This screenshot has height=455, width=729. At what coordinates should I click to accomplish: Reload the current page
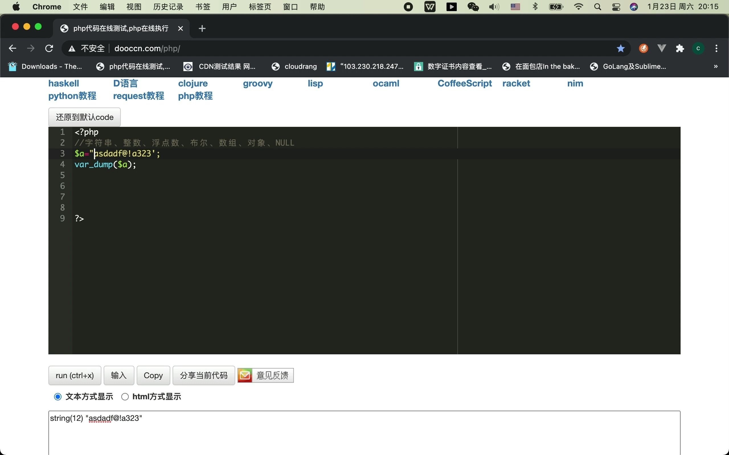49,48
